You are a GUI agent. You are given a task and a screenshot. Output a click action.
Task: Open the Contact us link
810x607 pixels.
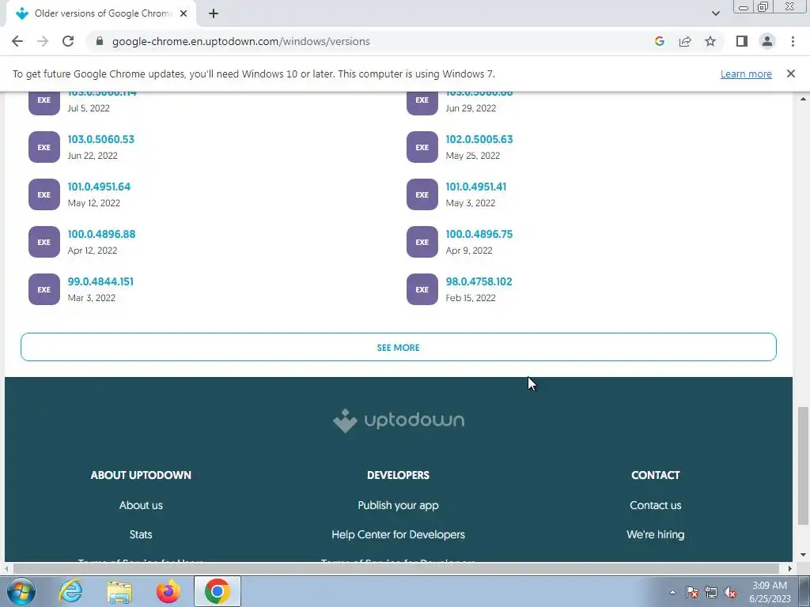click(x=656, y=505)
